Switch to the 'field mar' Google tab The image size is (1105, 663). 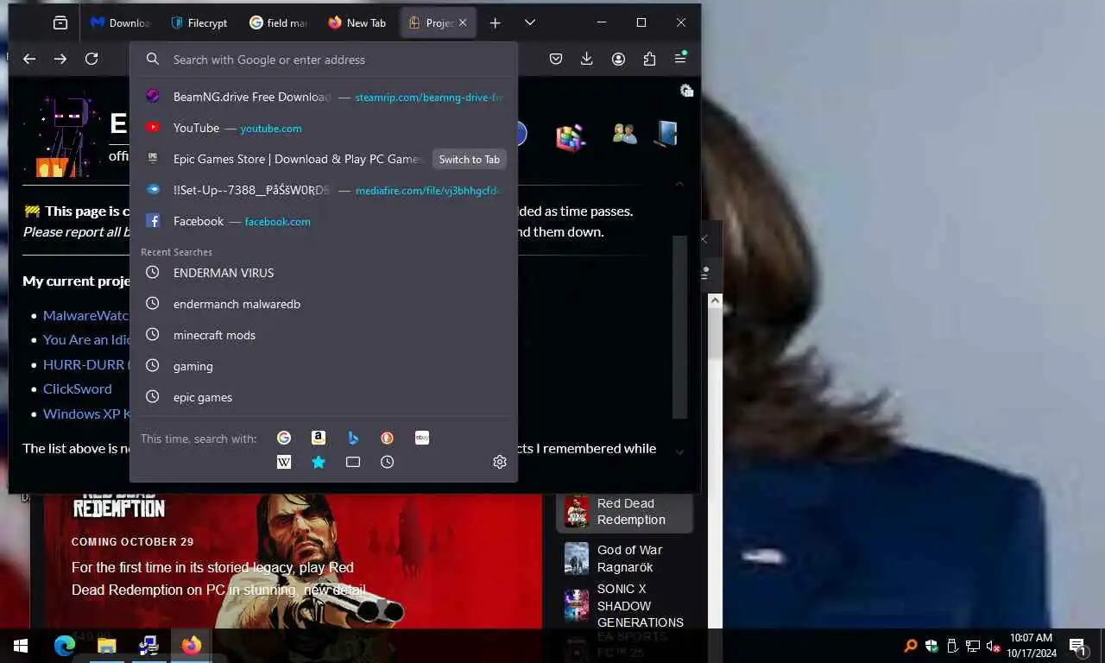pyautogui.click(x=278, y=23)
